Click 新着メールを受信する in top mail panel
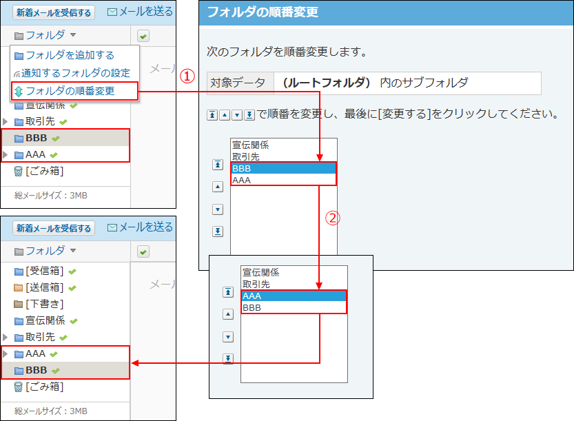 (54, 12)
